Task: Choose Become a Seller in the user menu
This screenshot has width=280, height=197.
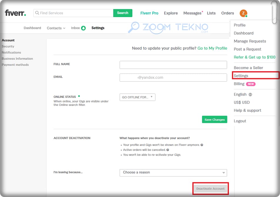Action: [x=248, y=68]
